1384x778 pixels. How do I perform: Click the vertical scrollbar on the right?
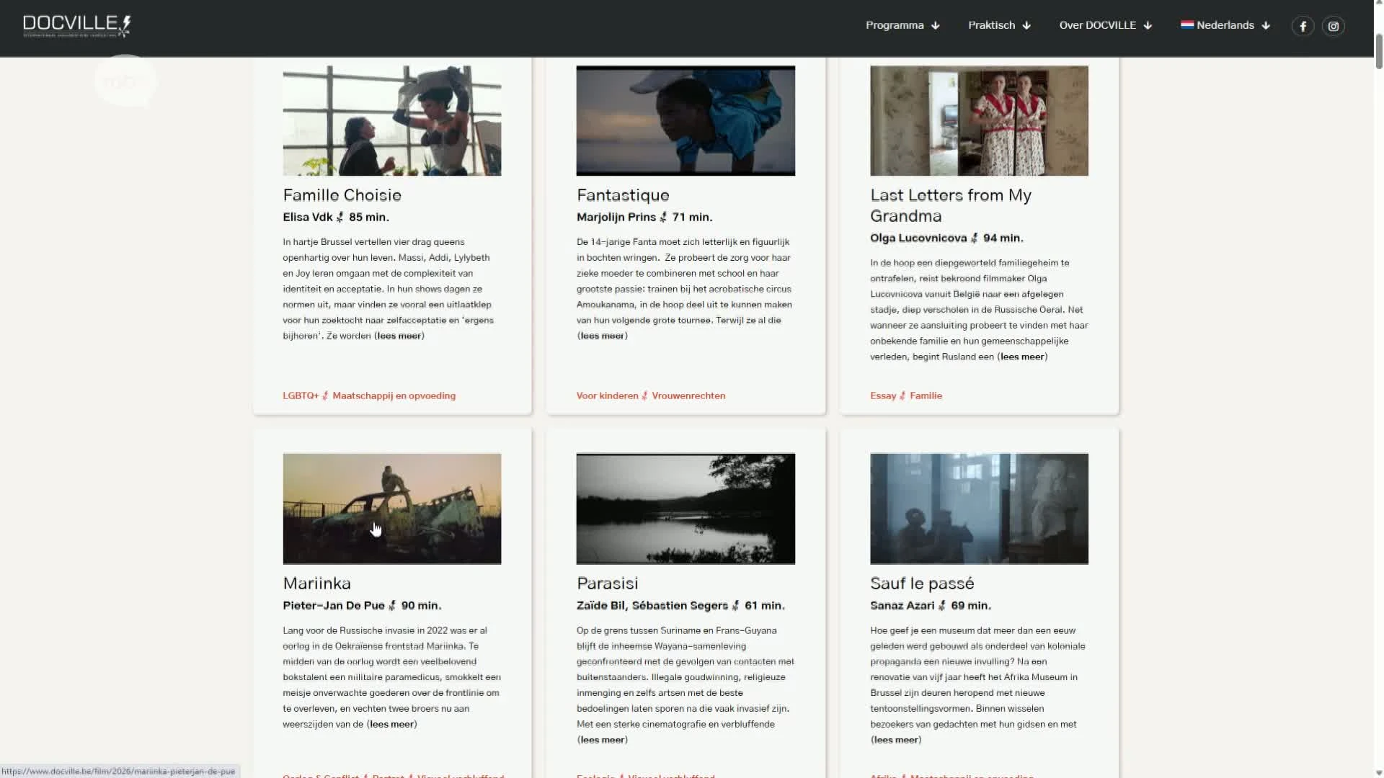click(1379, 52)
